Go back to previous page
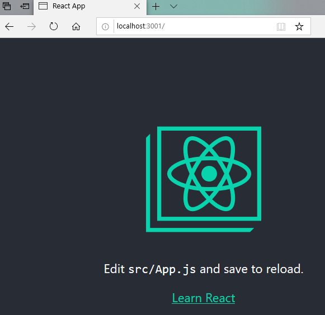Screen dimensions: 325x315 [10, 26]
